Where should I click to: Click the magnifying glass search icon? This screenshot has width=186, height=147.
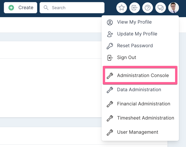pyautogui.click(x=46, y=8)
